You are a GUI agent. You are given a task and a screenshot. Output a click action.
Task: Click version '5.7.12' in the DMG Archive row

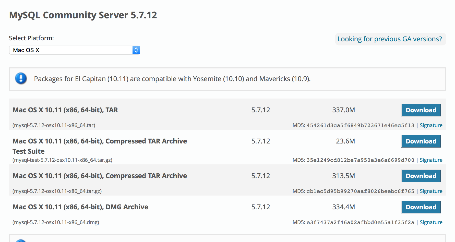point(261,207)
